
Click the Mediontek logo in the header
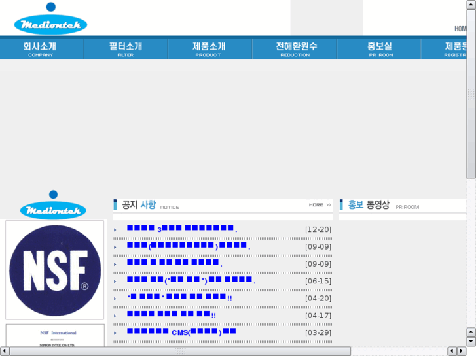50,18
